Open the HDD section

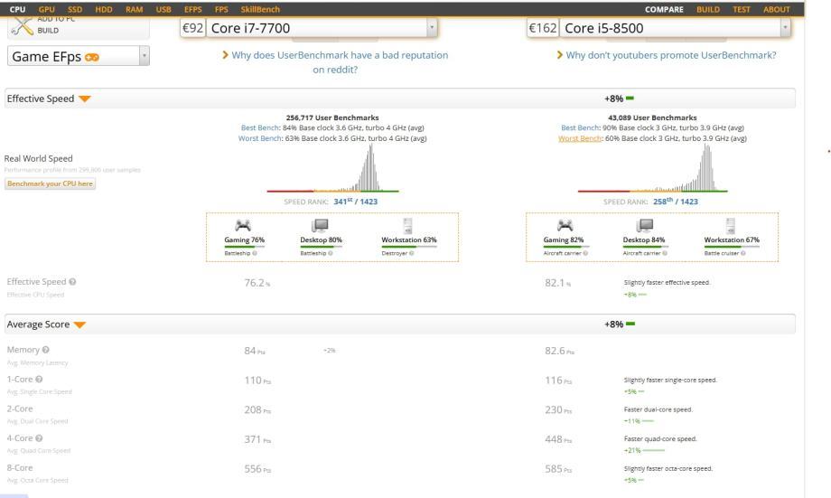pyautogui.click(x=103, y=9)
